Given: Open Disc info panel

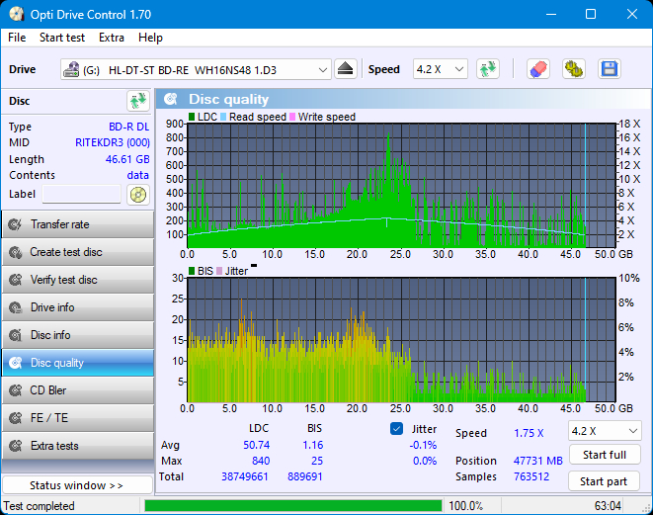Looking at the screenshot, I should tap(78, 335).
